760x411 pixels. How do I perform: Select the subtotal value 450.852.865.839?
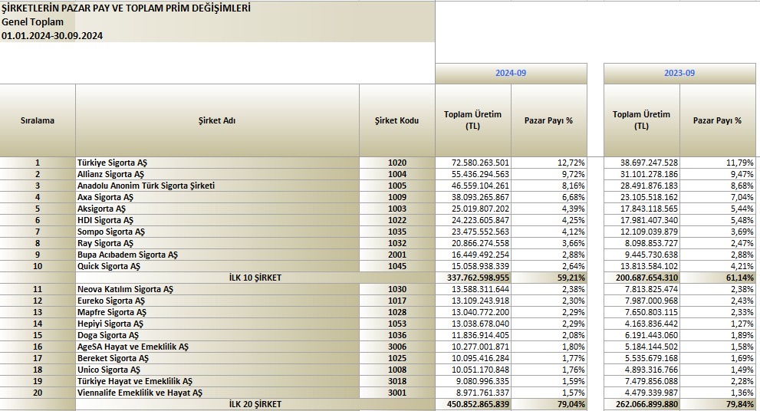point(473,404)
